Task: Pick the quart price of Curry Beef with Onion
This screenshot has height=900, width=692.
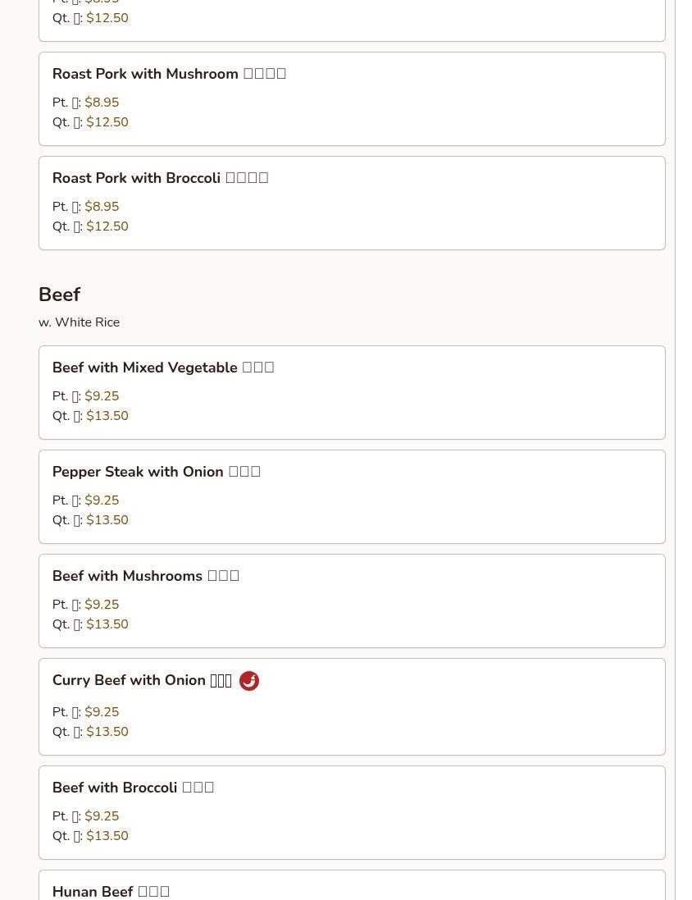Action: click(107, 732)
